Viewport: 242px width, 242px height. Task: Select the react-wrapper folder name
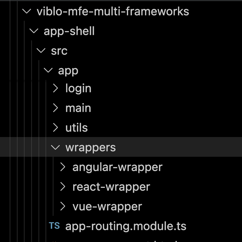click(111, 187)
